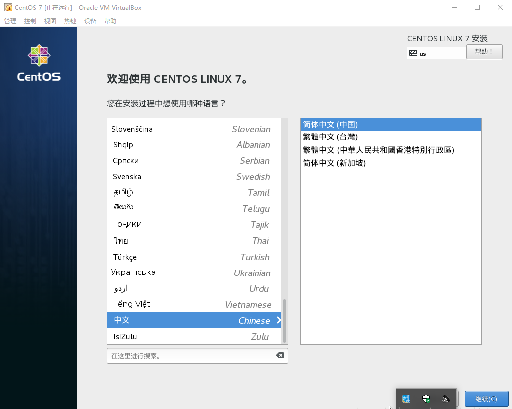Pick Svenska Swedish from the language list
This screenshot has height=409, width=512.
click(x=192, y=177)
